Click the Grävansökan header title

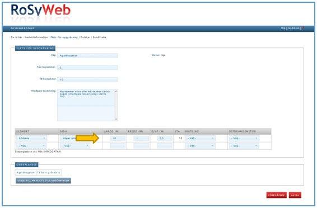pyautogui.click(x=22, y=29)
